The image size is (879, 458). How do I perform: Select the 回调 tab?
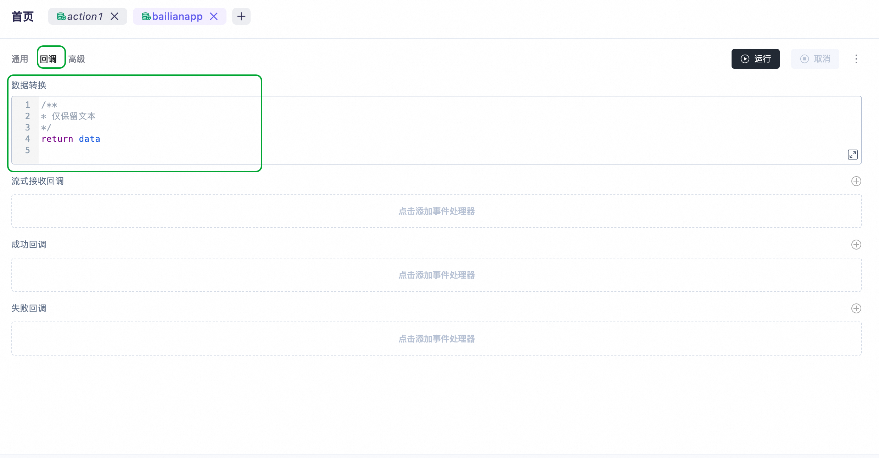pyautogui.click(x=48, y=59)
